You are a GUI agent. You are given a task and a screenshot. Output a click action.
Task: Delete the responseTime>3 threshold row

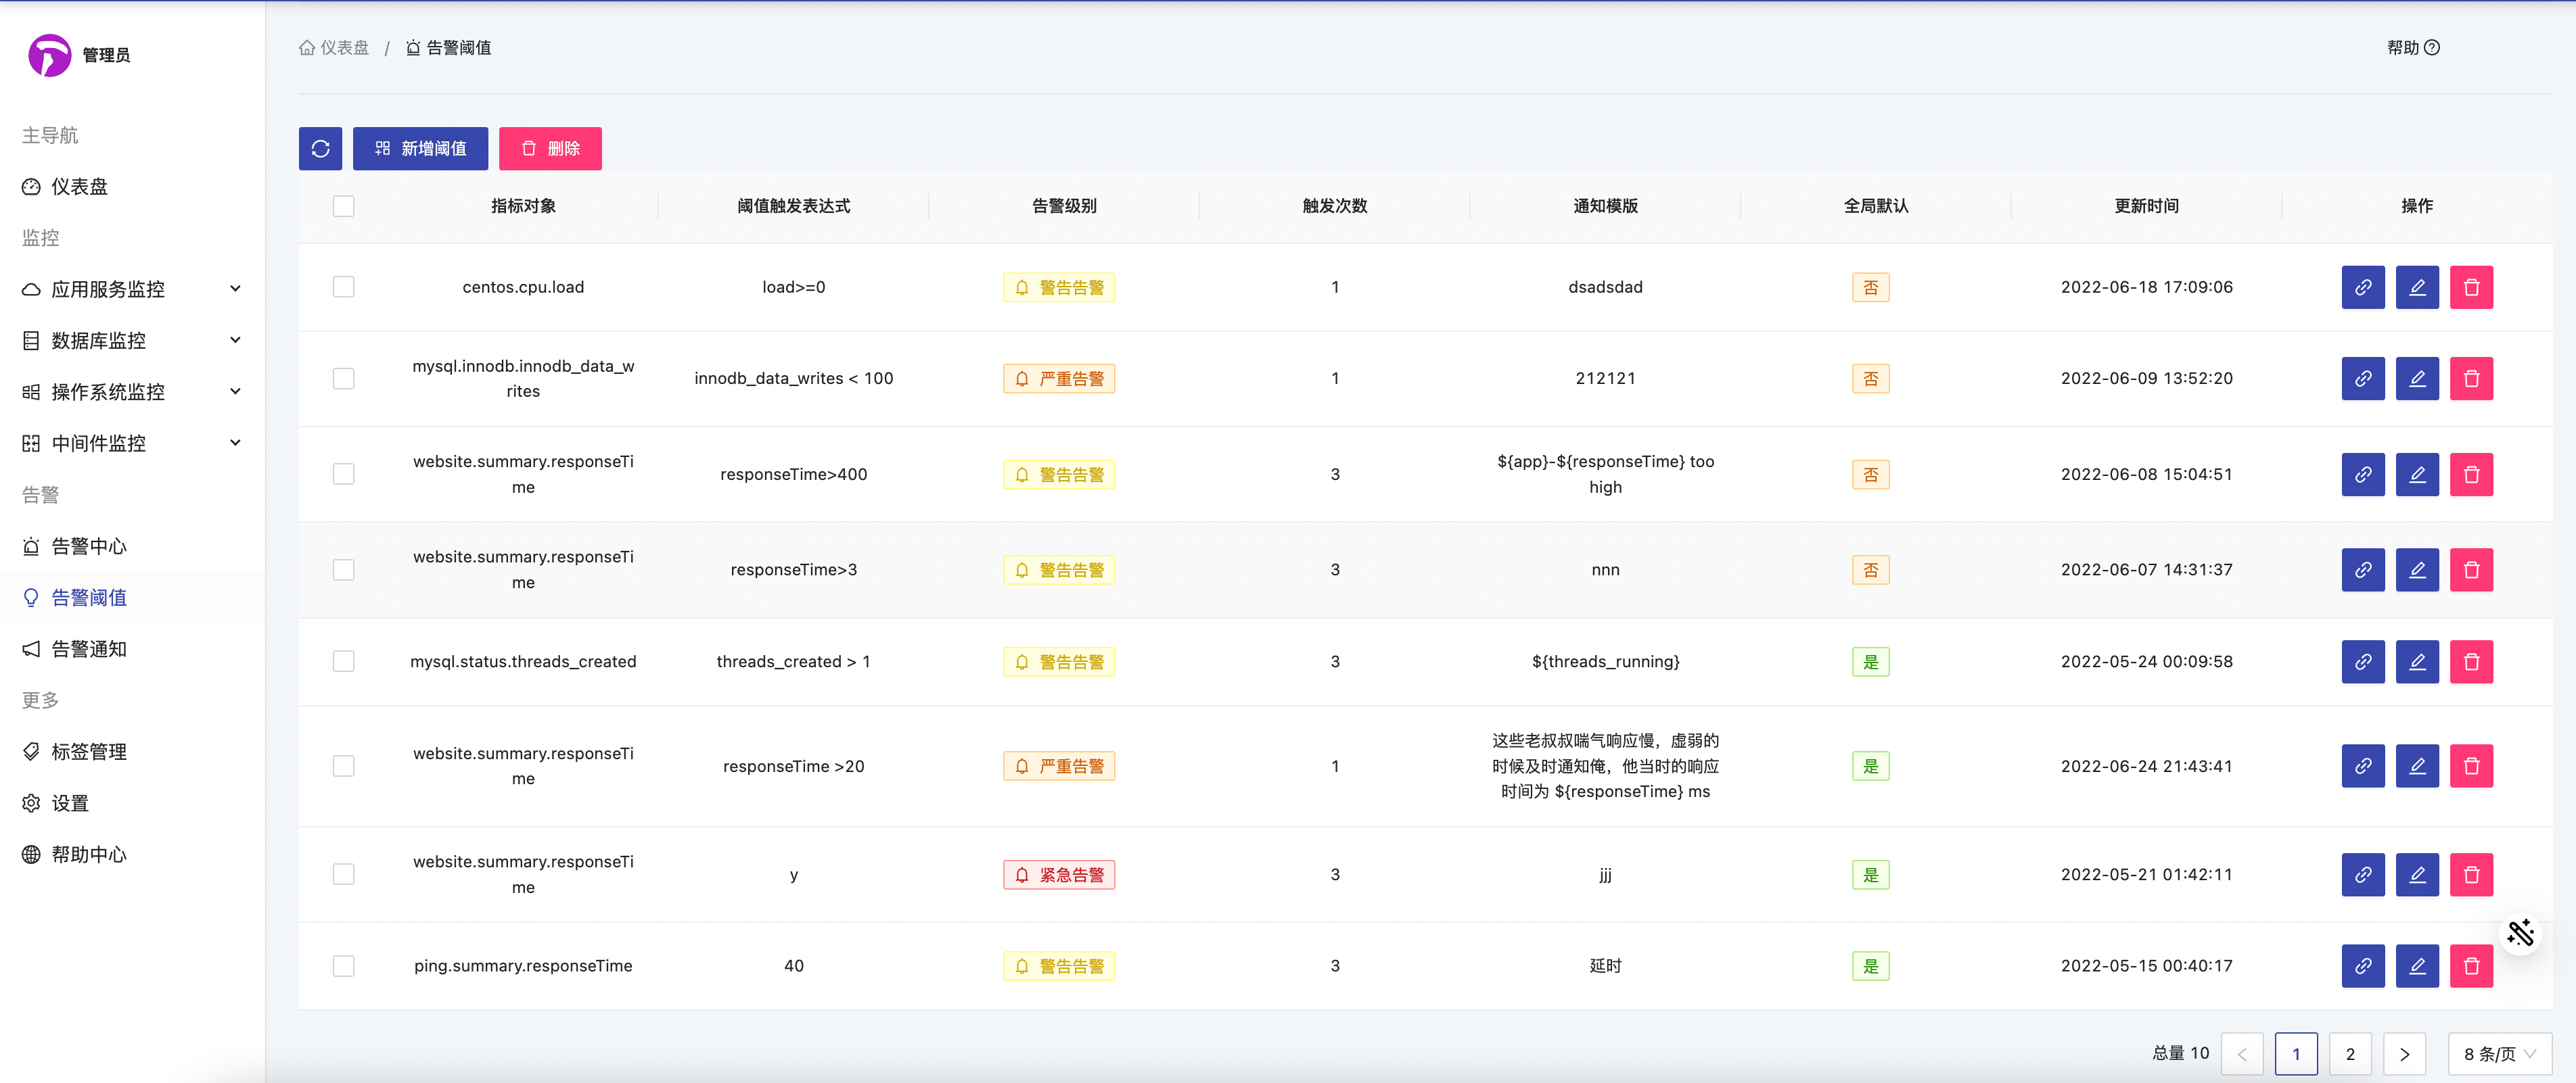click(2471, 569)
